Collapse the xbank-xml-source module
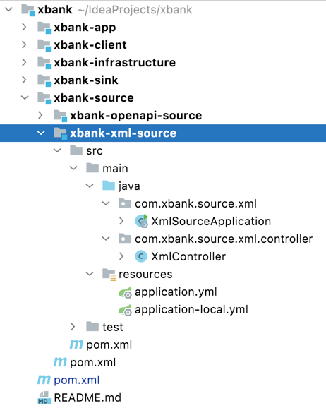326x408 pixels. (x=41, y=133)
